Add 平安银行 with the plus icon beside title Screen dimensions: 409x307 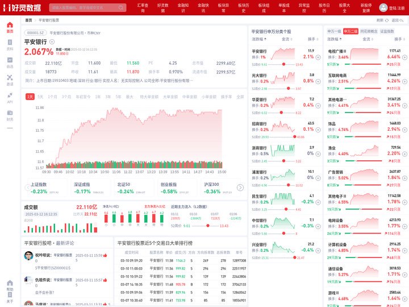(x=52, y=42)
